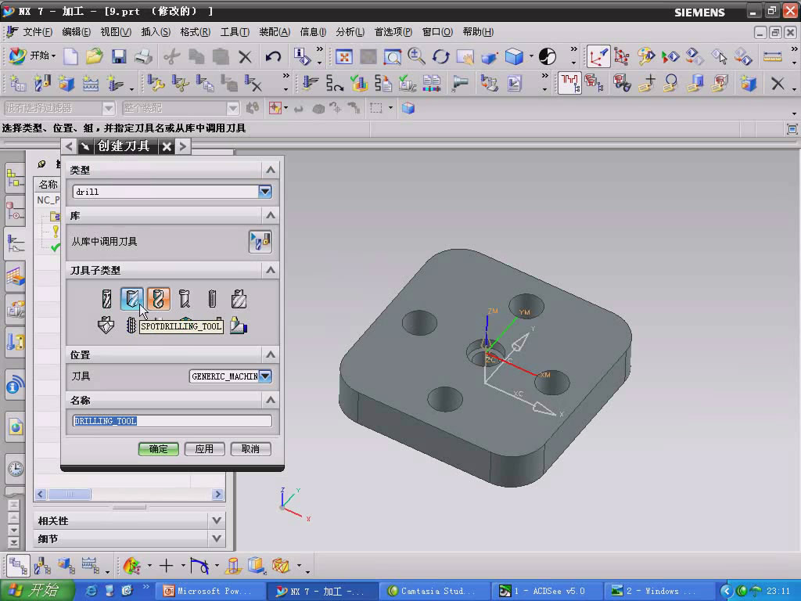Image resolution: width=801 pixels, height=601 pixels.
Task: Expand the 细节 panel
Action: click(217, 538)
